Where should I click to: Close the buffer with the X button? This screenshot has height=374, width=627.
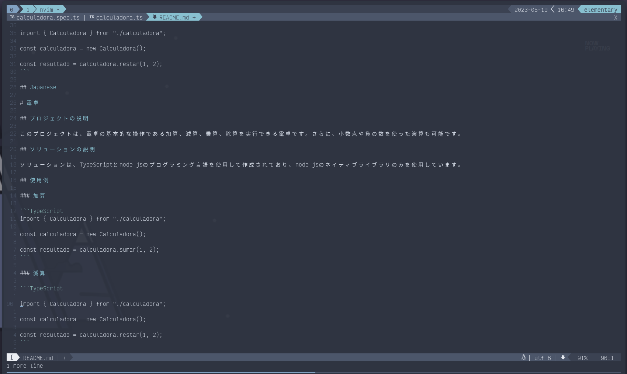615,18
